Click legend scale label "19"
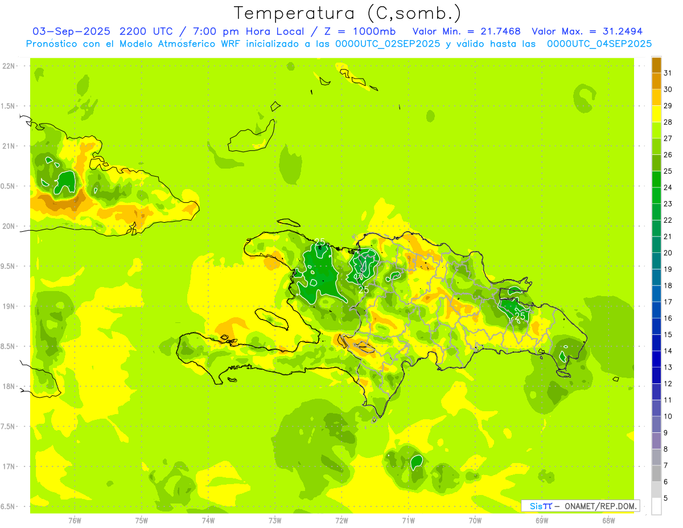This screenshot has width=683, height=528. coord(668,269)
